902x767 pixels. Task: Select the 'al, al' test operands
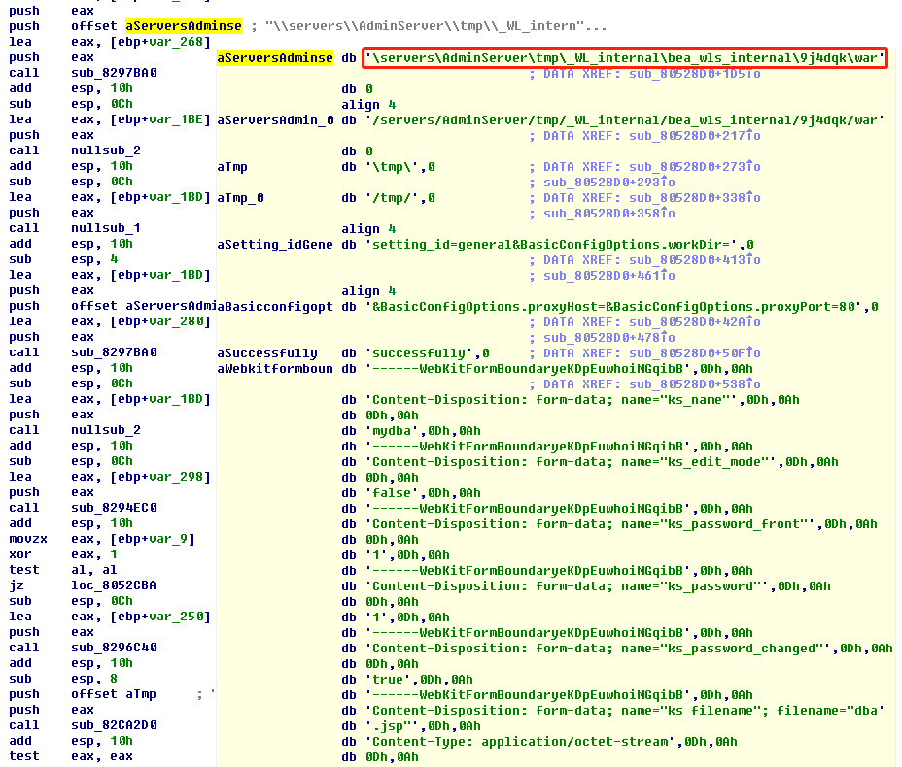[93, 569]
